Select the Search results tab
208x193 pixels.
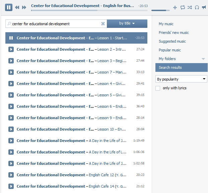tap(181, 67)
